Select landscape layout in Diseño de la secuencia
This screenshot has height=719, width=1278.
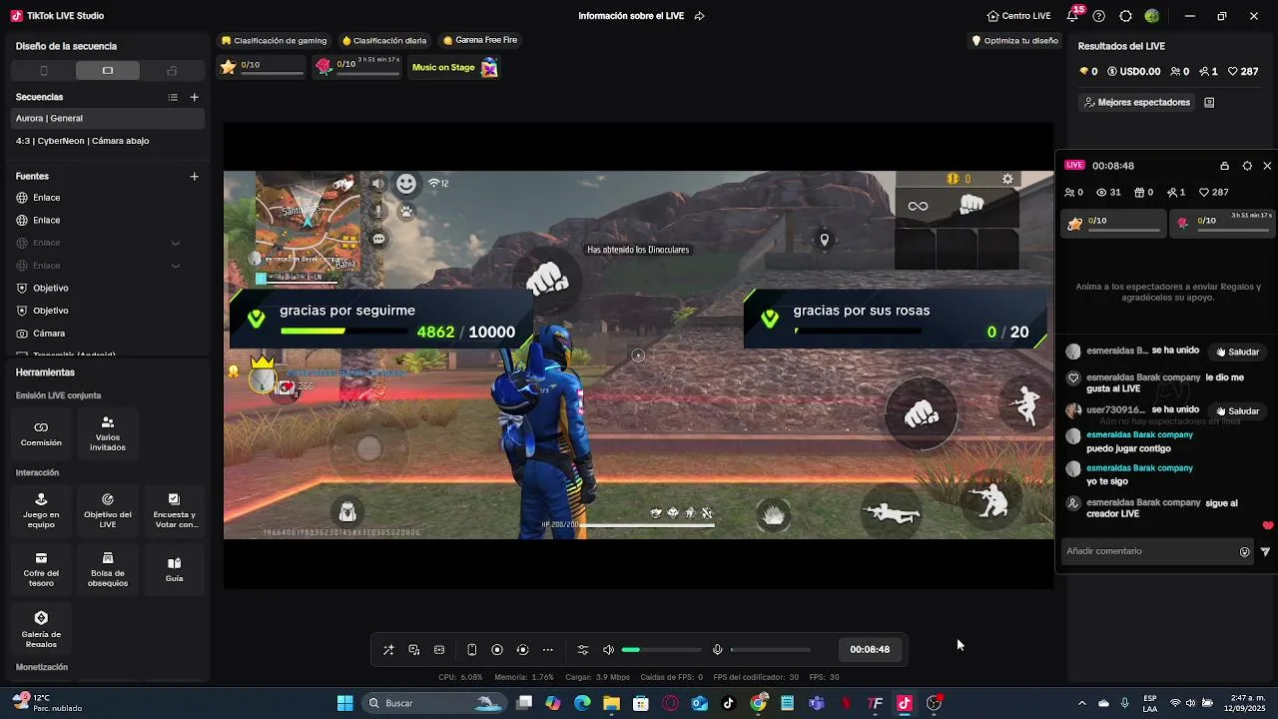108,71
